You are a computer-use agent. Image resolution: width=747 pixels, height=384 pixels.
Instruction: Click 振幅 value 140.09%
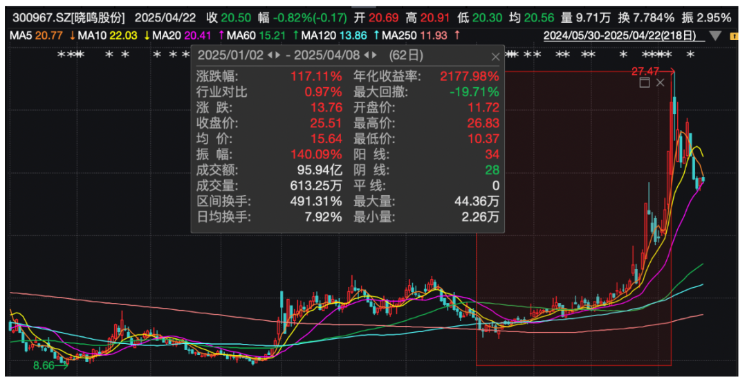(316, 155)
